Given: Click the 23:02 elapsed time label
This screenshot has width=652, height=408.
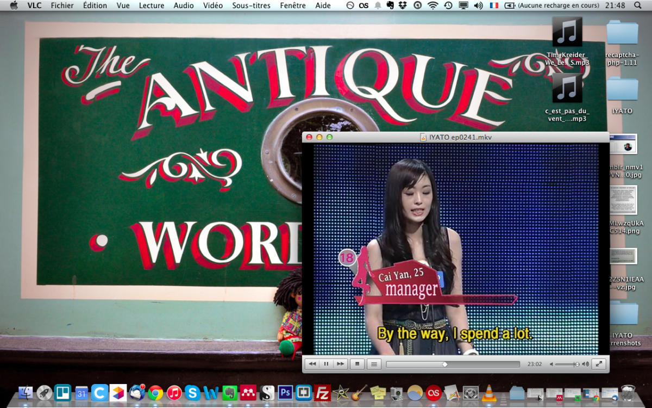Looking at the screenshot, I should (535, 364).
